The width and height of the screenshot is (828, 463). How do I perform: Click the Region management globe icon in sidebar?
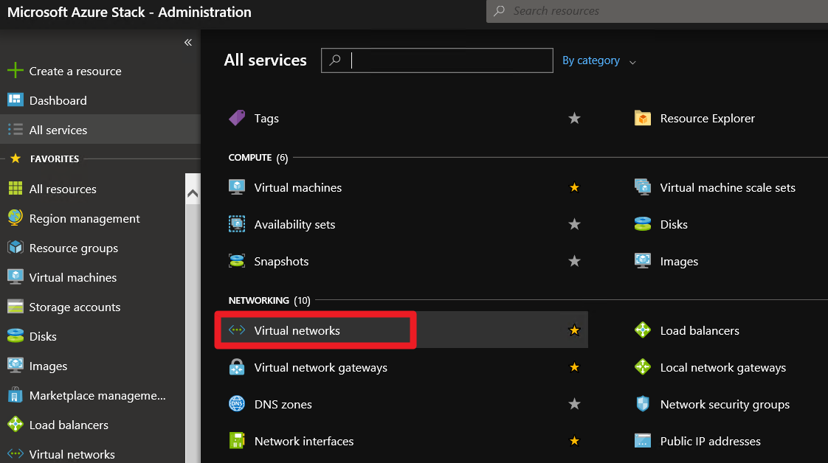click(x=15, y=218)
